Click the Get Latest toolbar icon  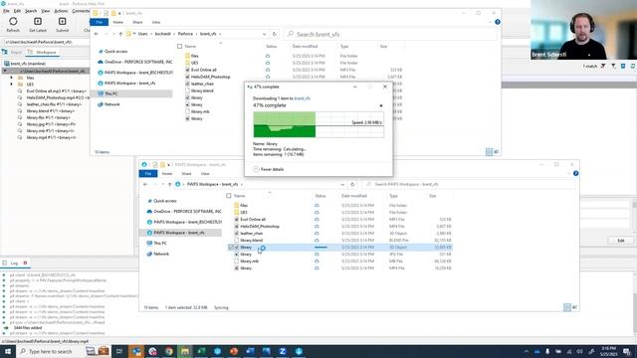[38, 22]
